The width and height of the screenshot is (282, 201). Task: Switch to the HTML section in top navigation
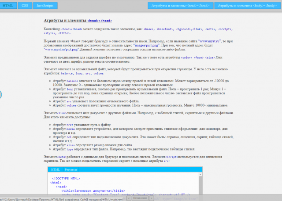pyautogui.click(x=8, y=6)
